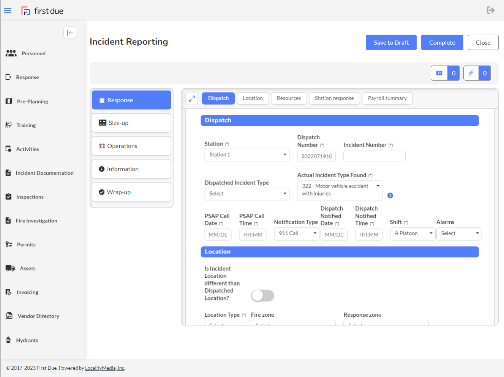Click the logout icon in header
Screen dimensions: 504x377
pos(490,10)
